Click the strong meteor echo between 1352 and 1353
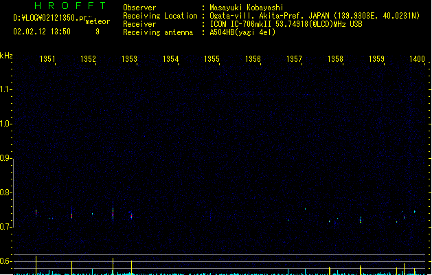 [x=113, y=213]
